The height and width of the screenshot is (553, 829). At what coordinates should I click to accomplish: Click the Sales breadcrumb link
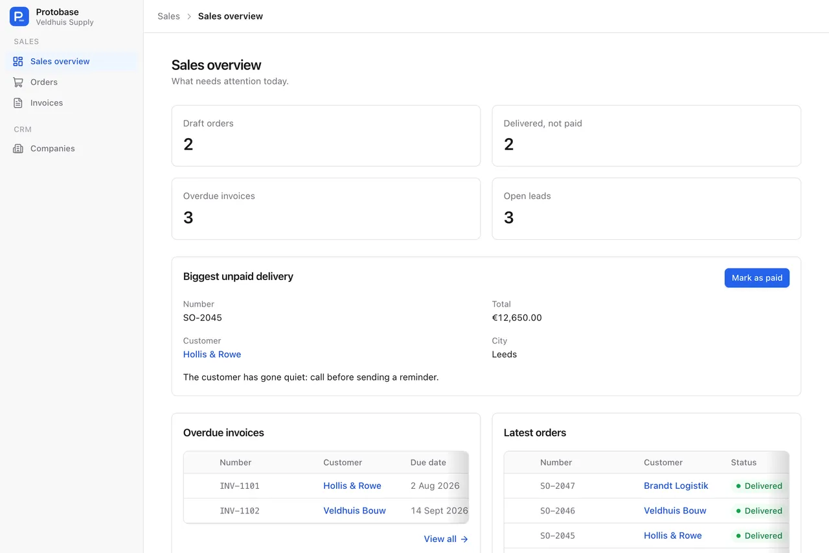(x=168, y=16)
